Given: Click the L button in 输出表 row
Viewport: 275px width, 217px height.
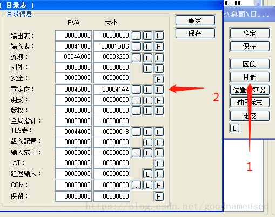Looking at the screenshot, I should [x=147, y=36].
